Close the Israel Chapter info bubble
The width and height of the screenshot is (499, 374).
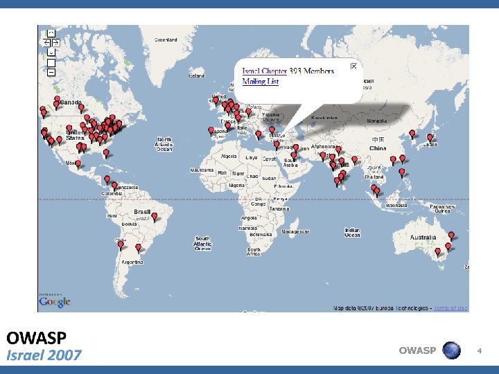pos(353,66)
